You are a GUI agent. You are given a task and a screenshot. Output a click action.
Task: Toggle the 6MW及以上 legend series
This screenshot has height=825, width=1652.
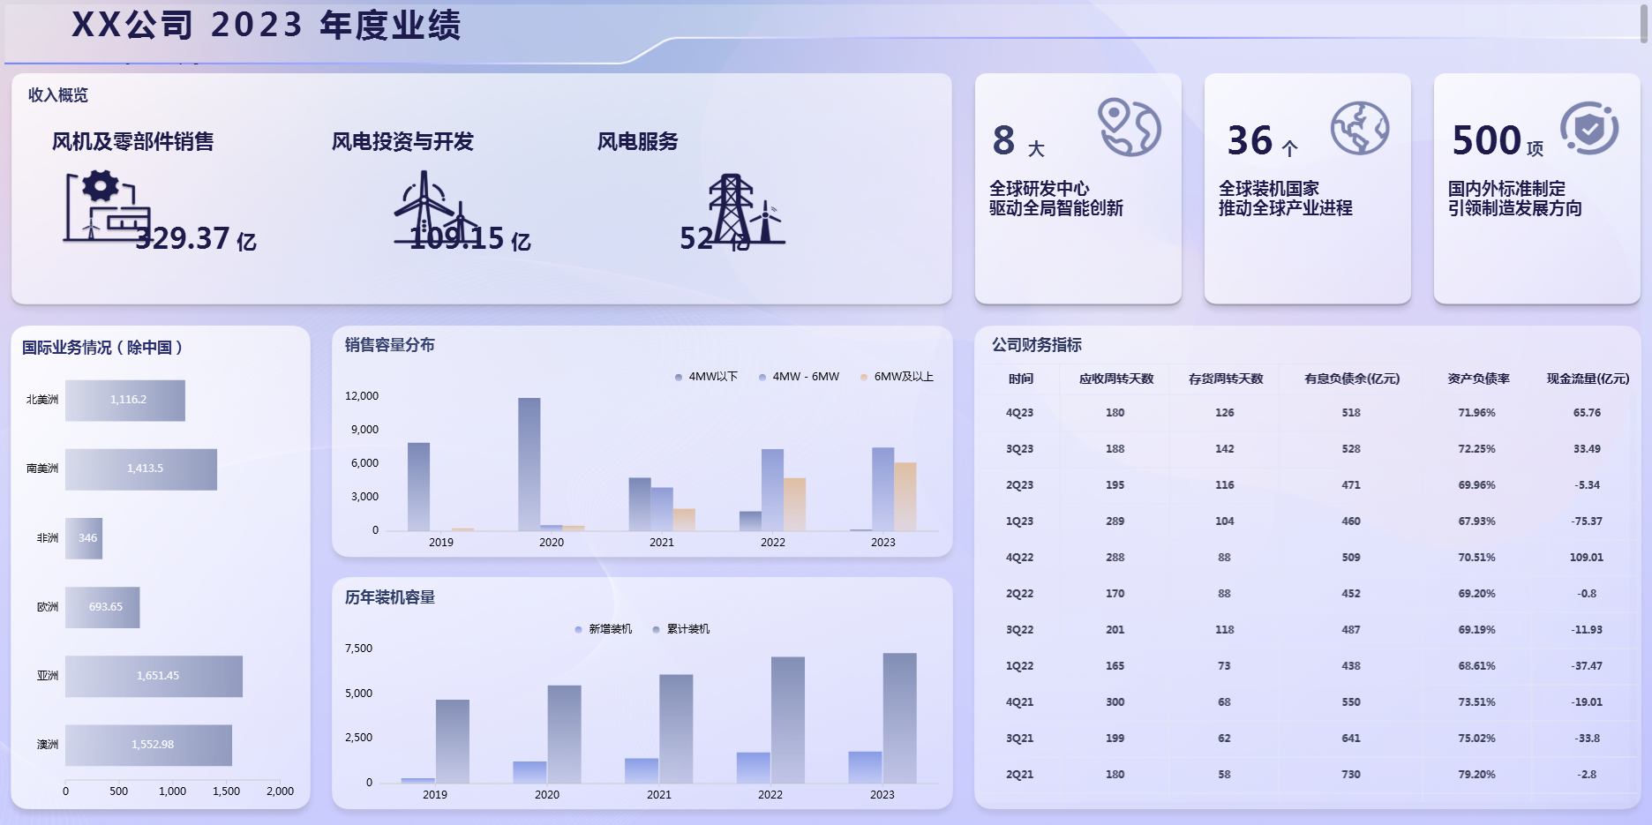(897, 377)
